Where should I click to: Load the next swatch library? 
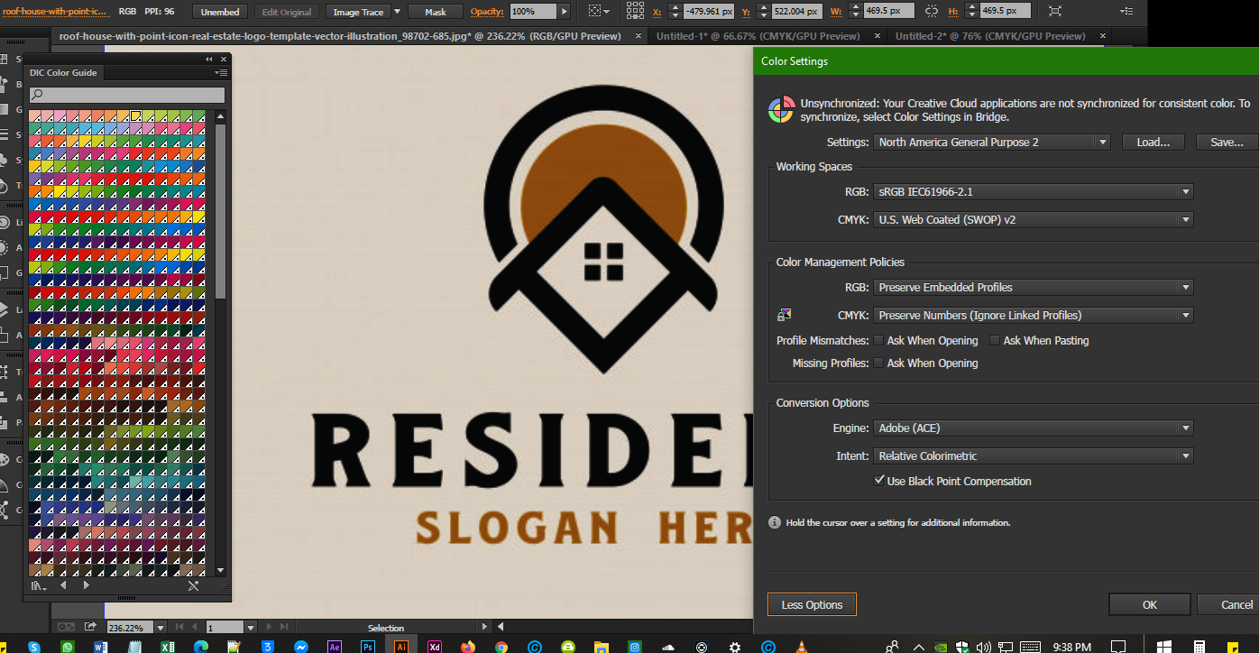point(86,585)
